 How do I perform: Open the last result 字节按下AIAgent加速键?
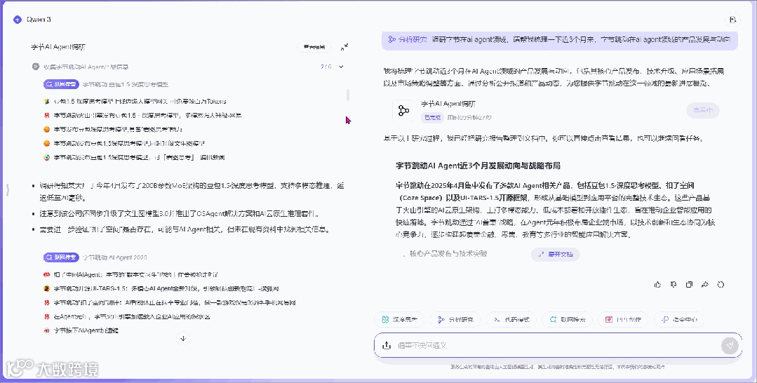click(86, 331)
